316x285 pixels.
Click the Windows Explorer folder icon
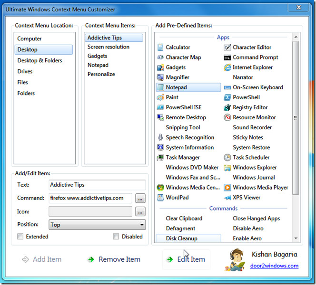pyautogui.click(x=227, y=168)
